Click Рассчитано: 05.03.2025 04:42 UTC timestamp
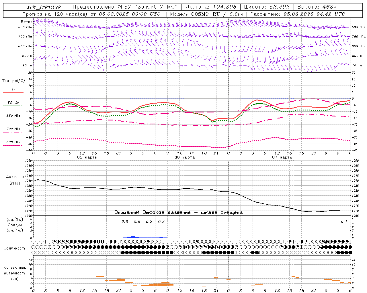Image resolution: width=367 pixels, height=293 pixels. click(298, 14)
